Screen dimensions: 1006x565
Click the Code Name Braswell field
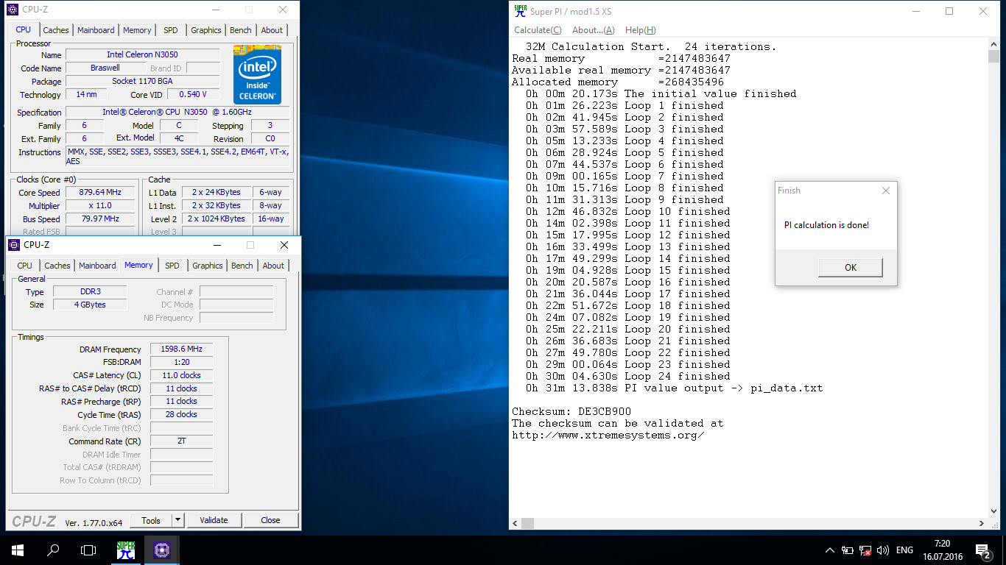click(x=105, y=68)
